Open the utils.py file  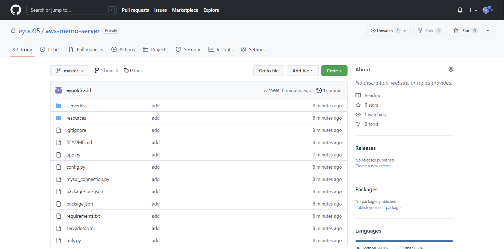click(74, 241)
